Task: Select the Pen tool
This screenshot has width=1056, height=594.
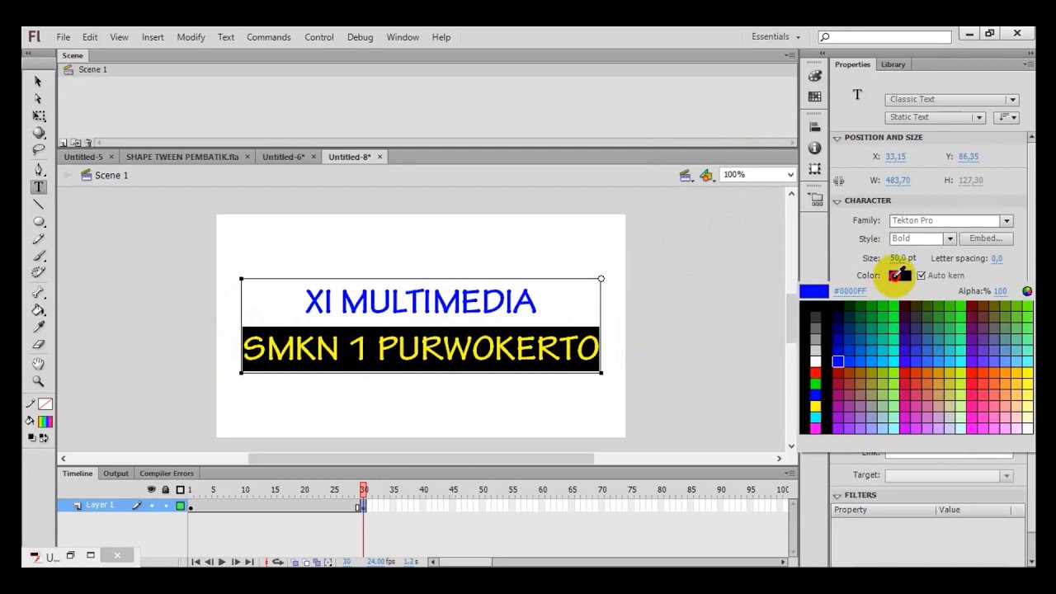Action: pyautogui.click(x=38, y=169)
